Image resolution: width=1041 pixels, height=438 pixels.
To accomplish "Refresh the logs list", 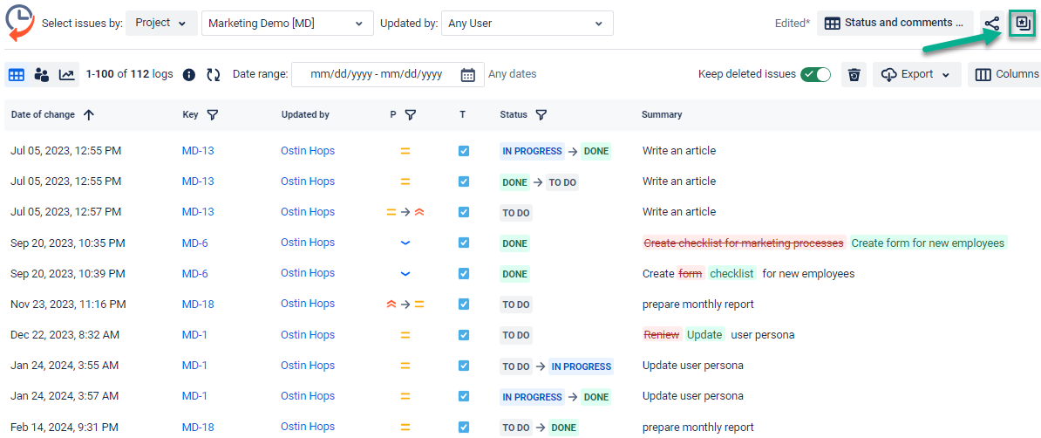I will 213,75.
